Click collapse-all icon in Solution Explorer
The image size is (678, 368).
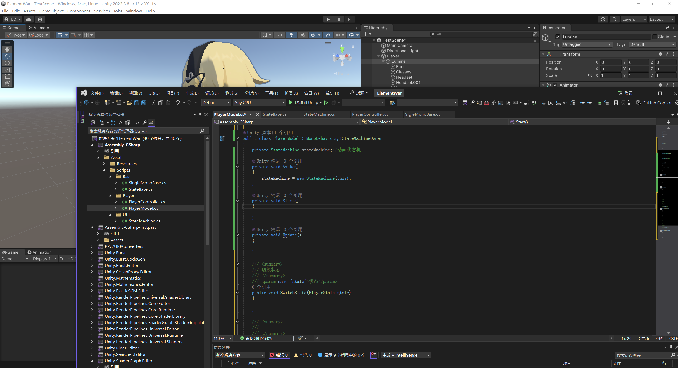120,123
